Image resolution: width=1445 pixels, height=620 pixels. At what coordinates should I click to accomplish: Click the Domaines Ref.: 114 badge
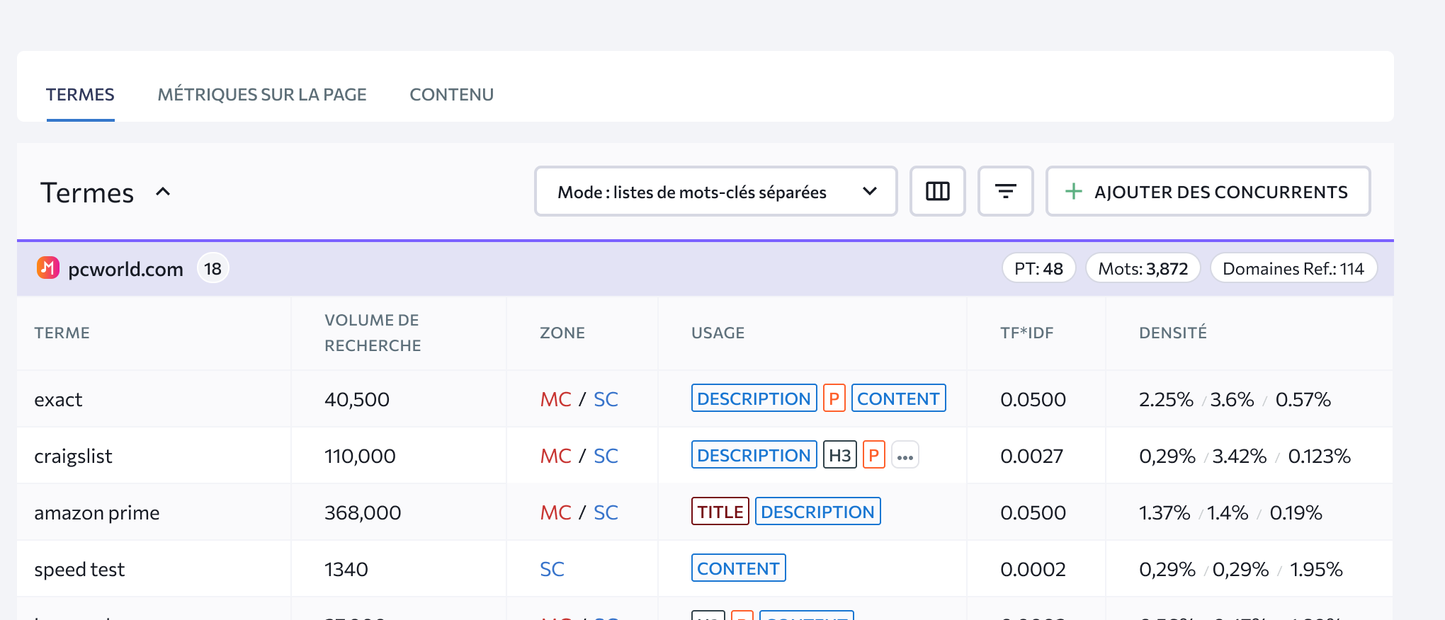point(1293,268)
